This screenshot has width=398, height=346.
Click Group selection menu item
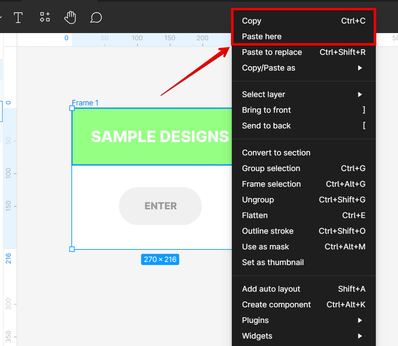tap(271, 168)
